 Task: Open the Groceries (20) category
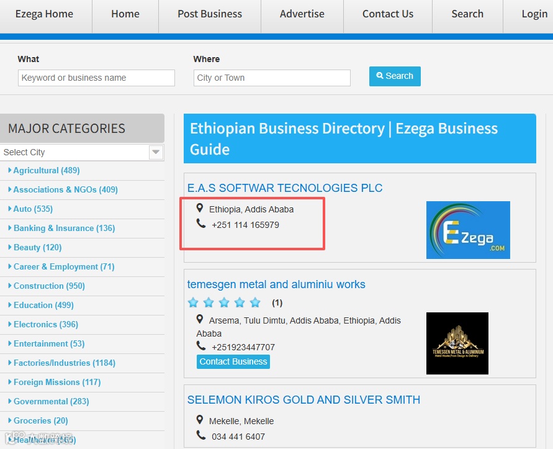[x=40, y=420]
